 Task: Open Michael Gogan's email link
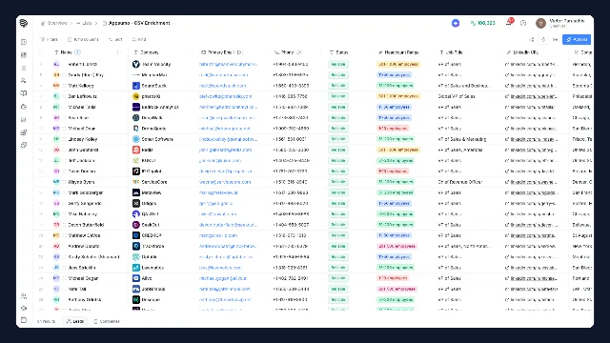pyautogui.click(x=223, y=278)
